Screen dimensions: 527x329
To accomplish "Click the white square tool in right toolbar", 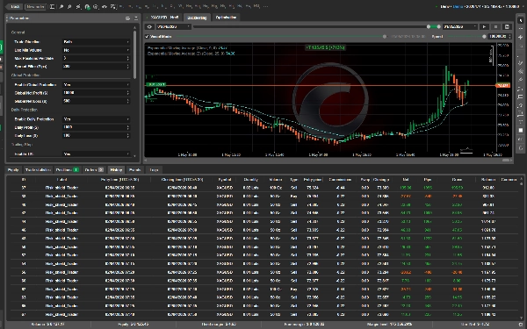I will click(521, 130).
